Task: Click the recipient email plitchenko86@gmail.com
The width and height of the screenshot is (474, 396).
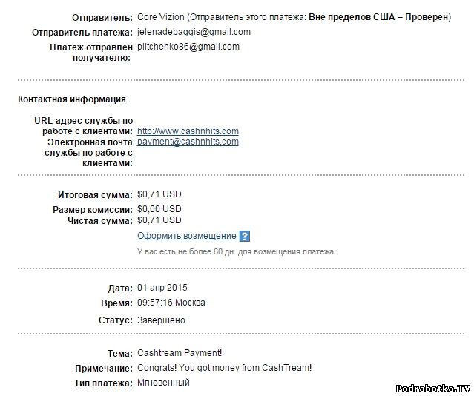Action: point(188,47)
